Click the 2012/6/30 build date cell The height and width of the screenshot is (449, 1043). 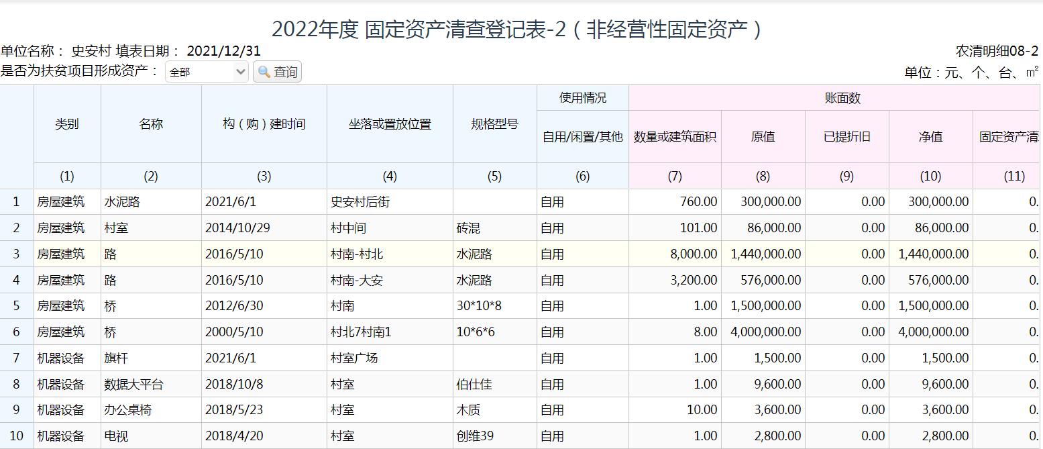264,306
